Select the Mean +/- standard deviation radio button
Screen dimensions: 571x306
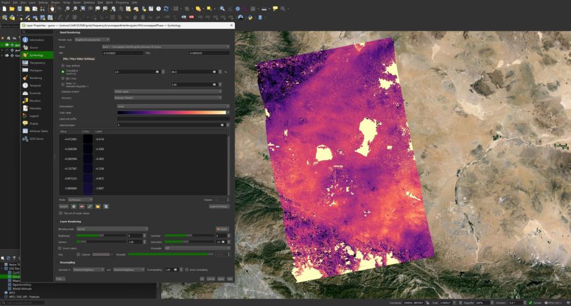[63, 84]
